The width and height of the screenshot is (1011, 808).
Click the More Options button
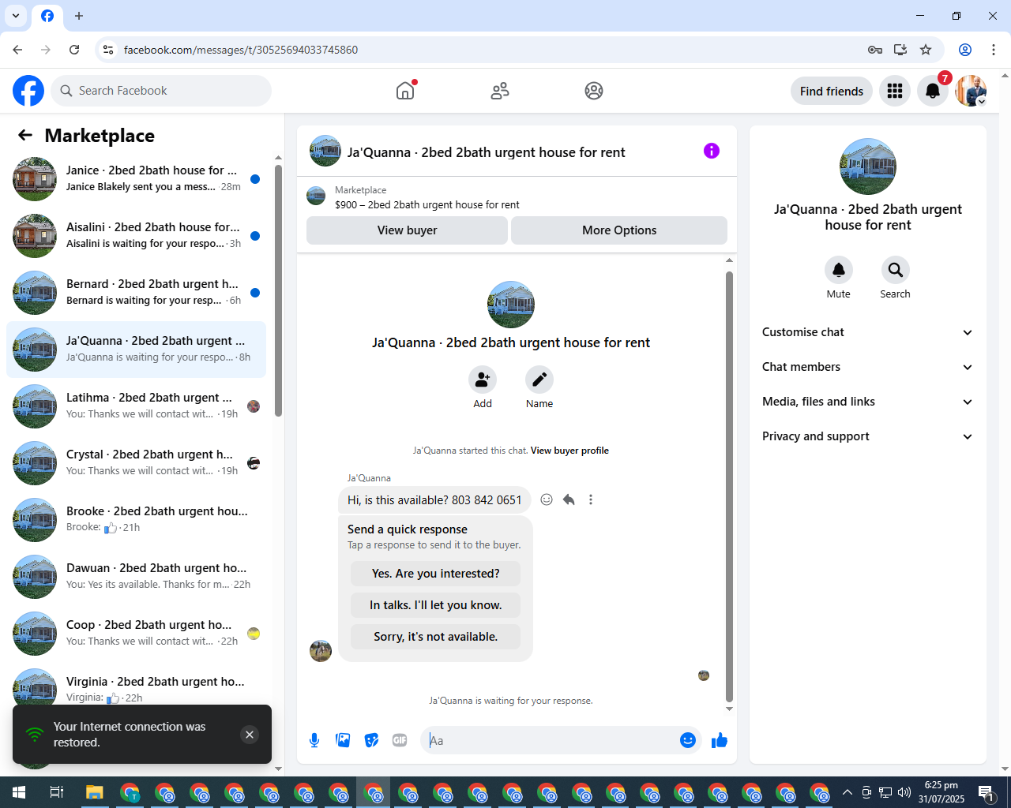[x=619, y=230]
